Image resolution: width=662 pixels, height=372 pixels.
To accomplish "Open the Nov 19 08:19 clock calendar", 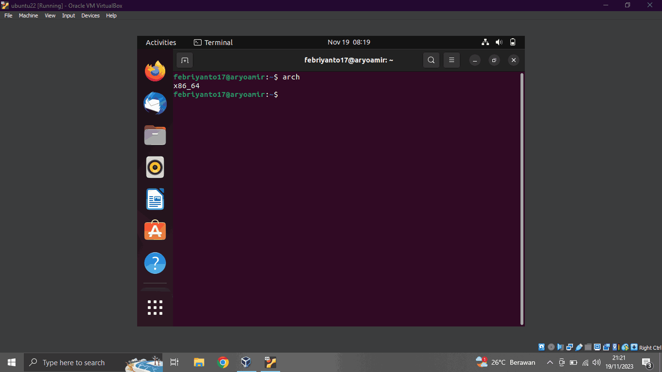I will 349,42.
